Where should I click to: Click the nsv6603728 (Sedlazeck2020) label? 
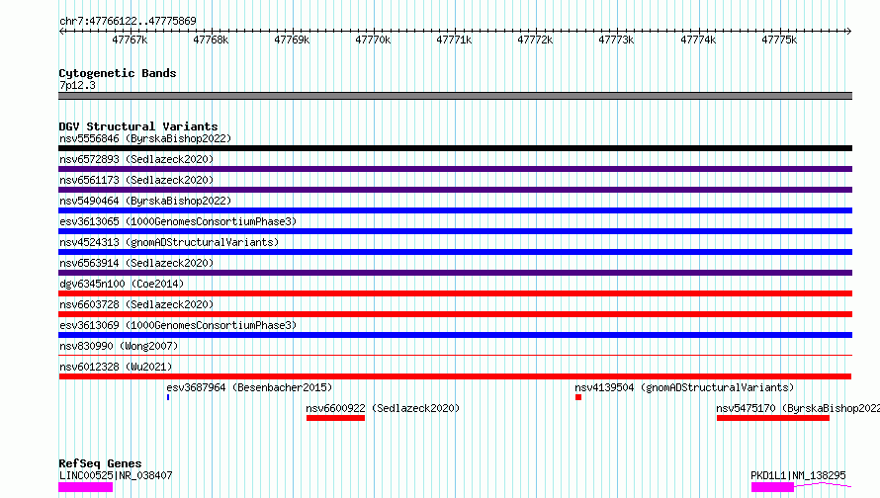coord(136,304)
